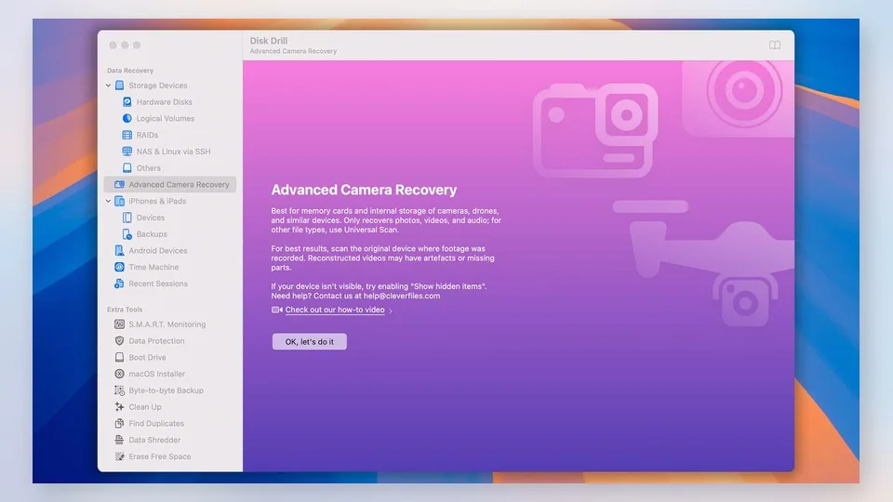Open Backups under iPhones & iPads
This screenshot has height=502, width=893.
tap(152, 234)
